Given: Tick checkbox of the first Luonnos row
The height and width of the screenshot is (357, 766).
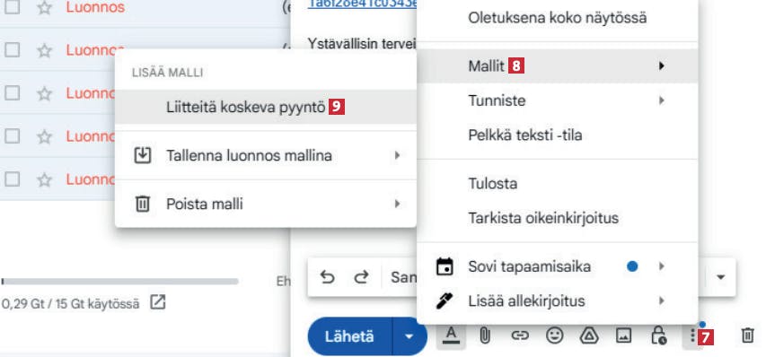Looking at the screenshot, I should [x=12, y=7].
